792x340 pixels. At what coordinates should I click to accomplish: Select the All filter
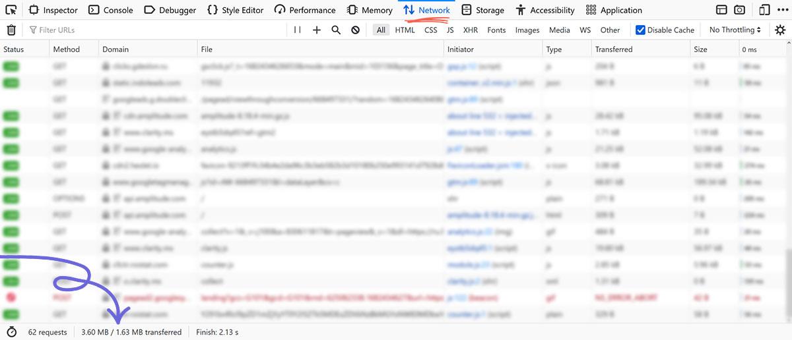(381, 30)
